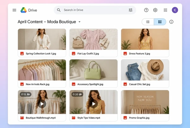Select file name Boutique Walkthrough.mp4

(x=41, y=118)
